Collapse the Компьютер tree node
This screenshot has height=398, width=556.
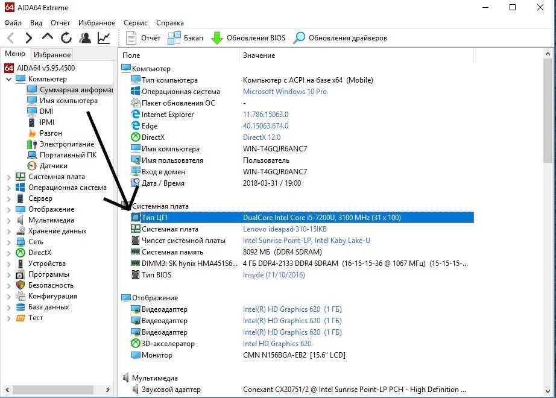pos(9,79)
